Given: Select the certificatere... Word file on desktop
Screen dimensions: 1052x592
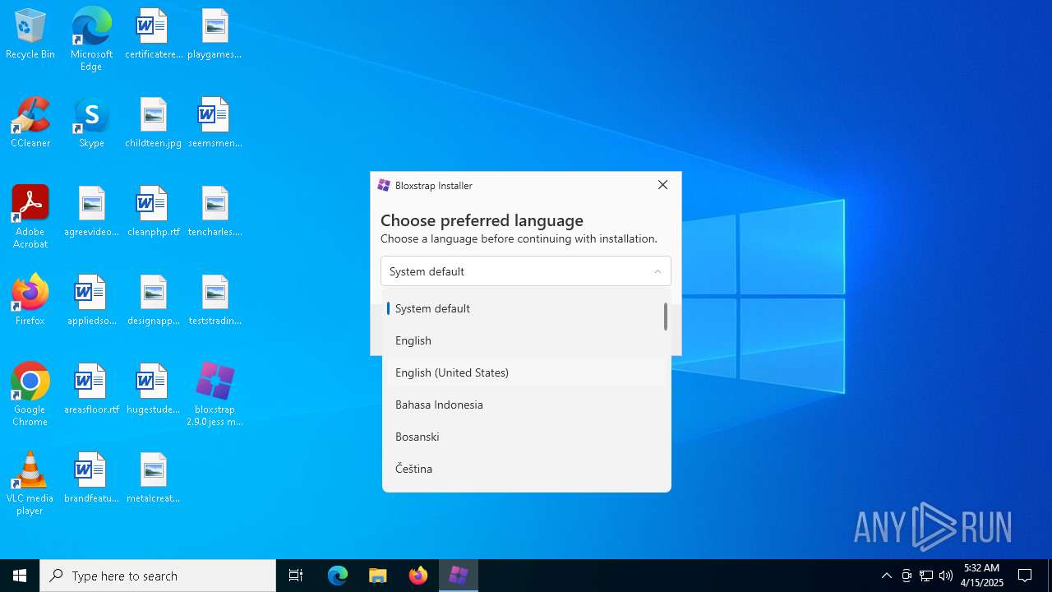Looking at the screenshot, I should point(153,35).
